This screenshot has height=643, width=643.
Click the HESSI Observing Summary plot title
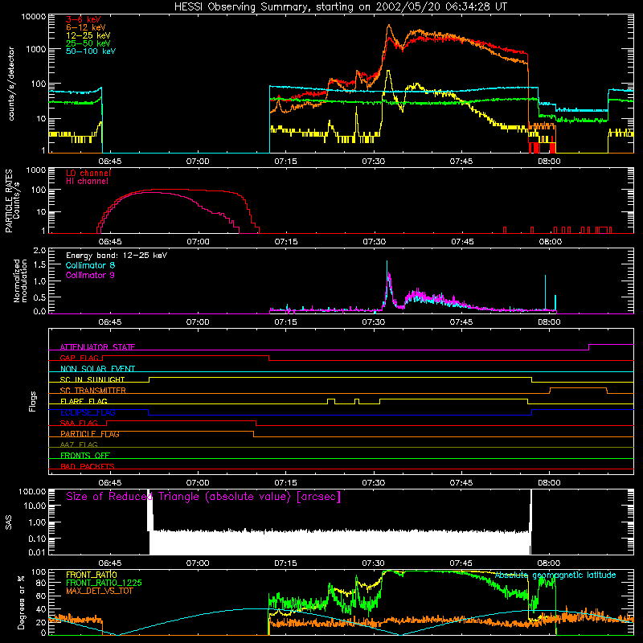click(x=340, y=7)
